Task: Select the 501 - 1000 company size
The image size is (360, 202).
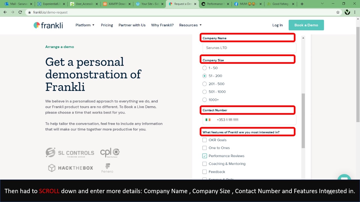Action: (x=204, y=92)
